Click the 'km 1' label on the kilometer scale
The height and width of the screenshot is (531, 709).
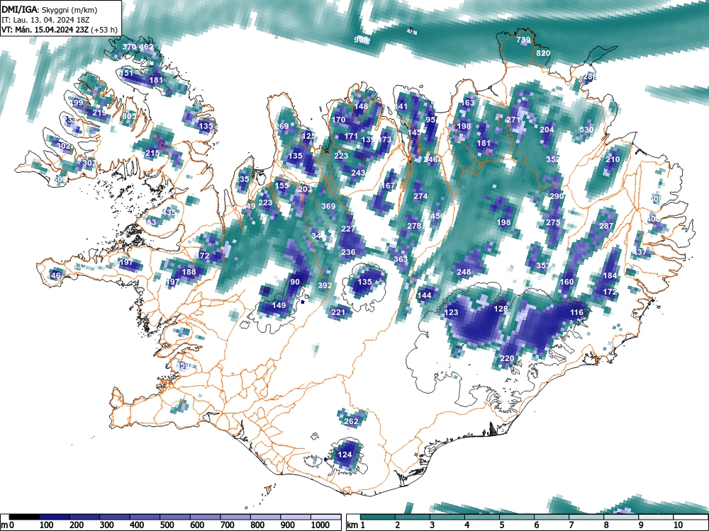pyautogui.click(x=357, y=525)
